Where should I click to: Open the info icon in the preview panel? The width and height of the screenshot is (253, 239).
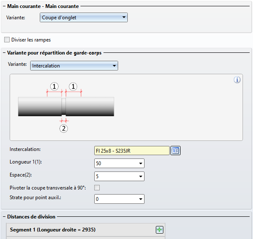point(237,80)
